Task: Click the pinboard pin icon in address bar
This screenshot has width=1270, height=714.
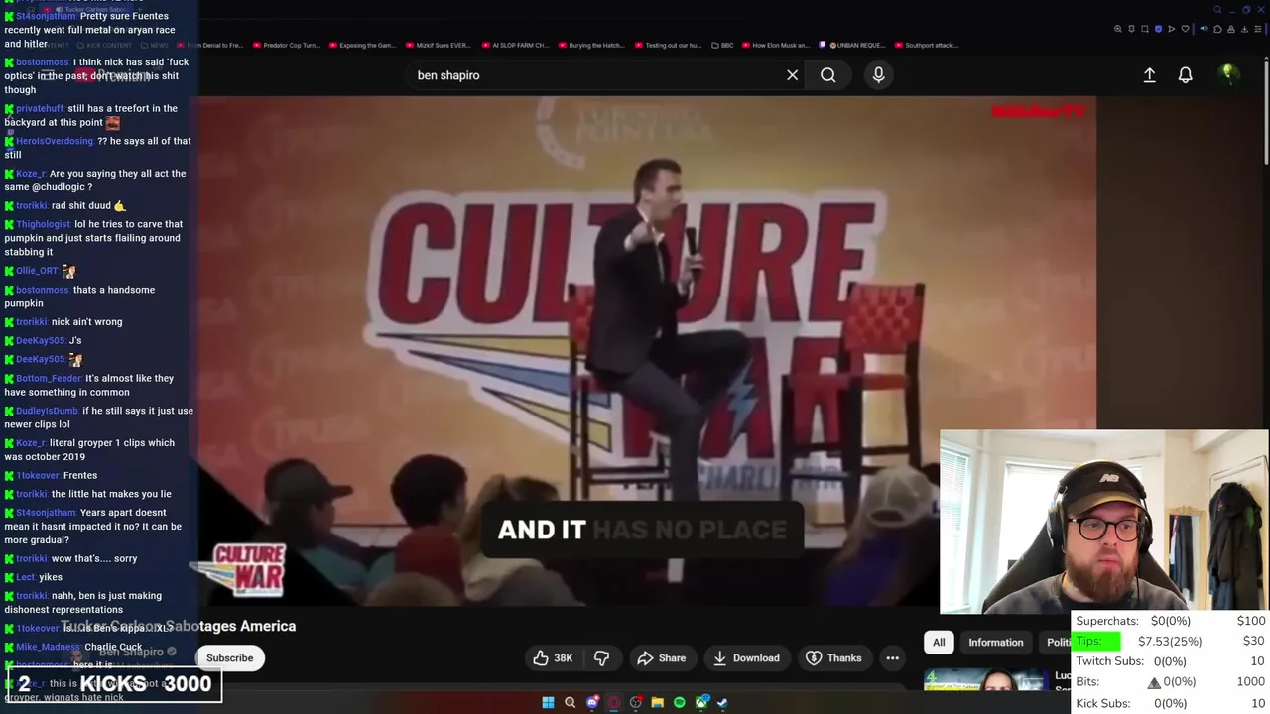Action: click(x=1131, y=29)
